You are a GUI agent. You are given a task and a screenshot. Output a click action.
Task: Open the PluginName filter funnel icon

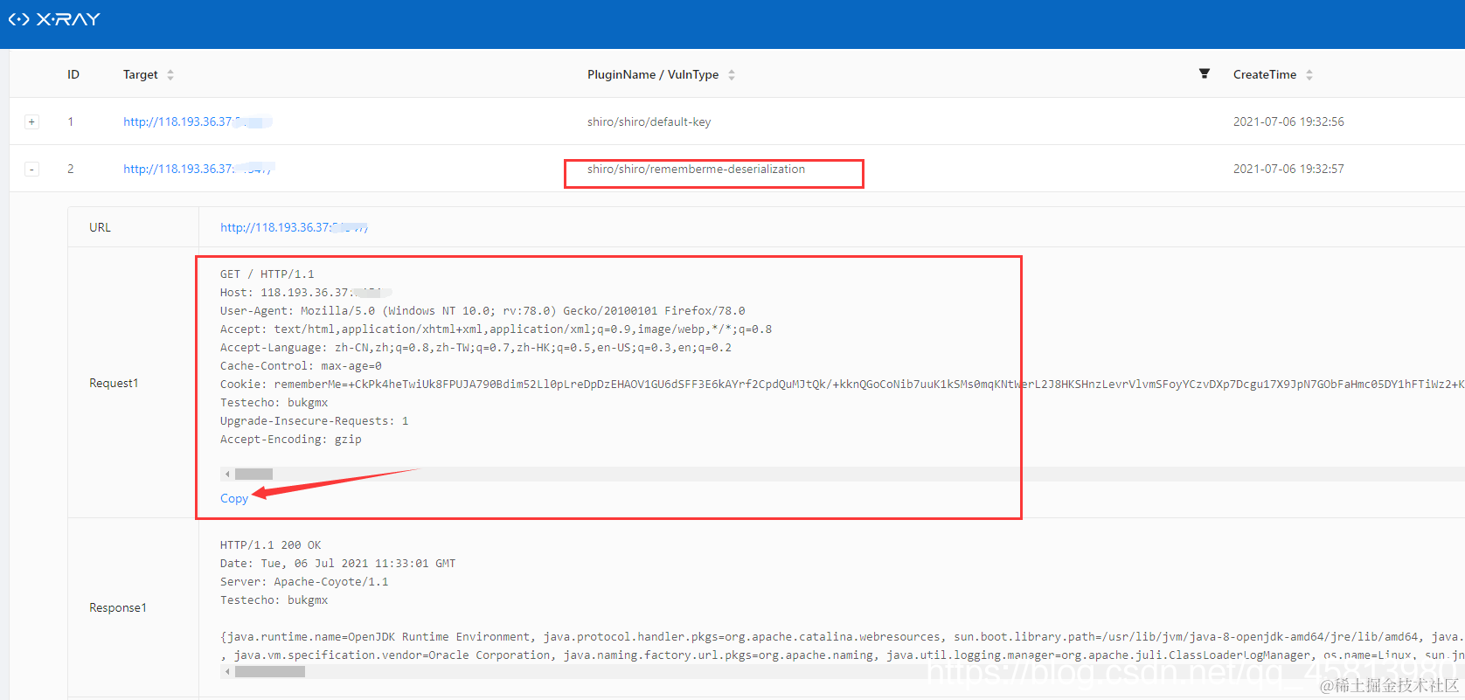(1205, 73)
